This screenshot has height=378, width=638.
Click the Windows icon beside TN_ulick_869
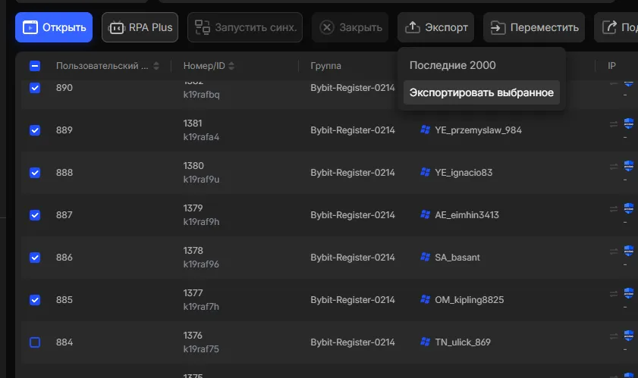(425, 342)
